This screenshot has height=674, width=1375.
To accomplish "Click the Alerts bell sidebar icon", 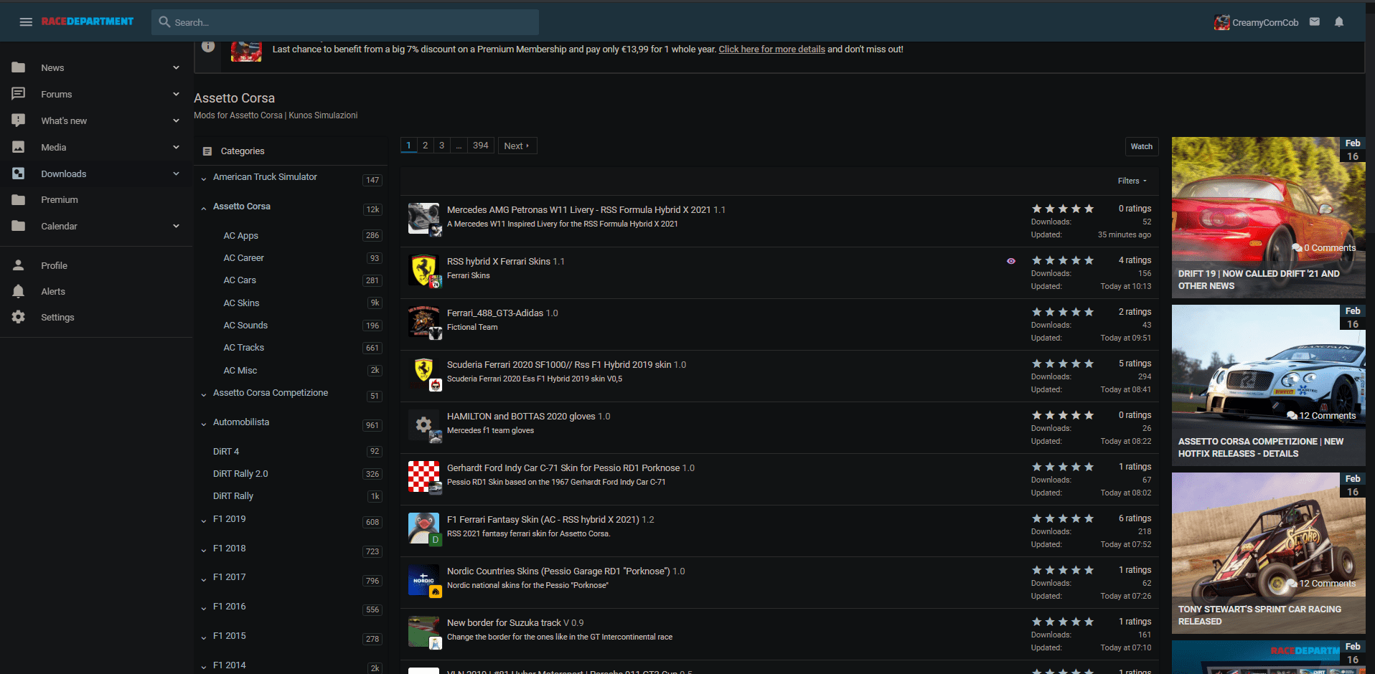I will tap(19, 291).
